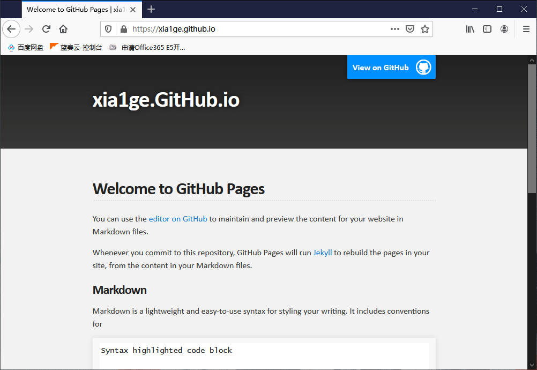Click scrollbar down arrow
The height and width of the screenshot is (370, 537).
click(x=532, y=365)
